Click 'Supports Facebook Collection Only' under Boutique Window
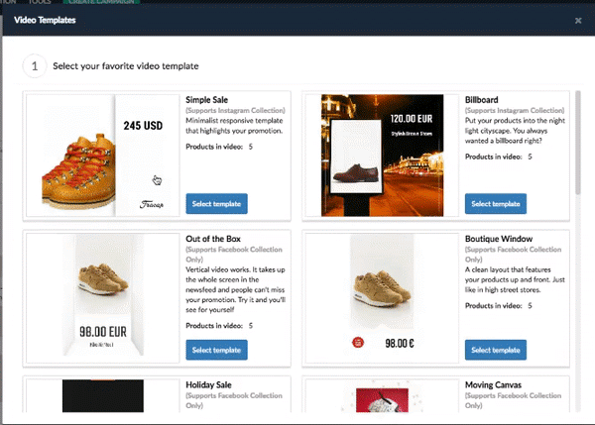Image resolution: width=595 pixels, height=425 pixels. (513, 255)
